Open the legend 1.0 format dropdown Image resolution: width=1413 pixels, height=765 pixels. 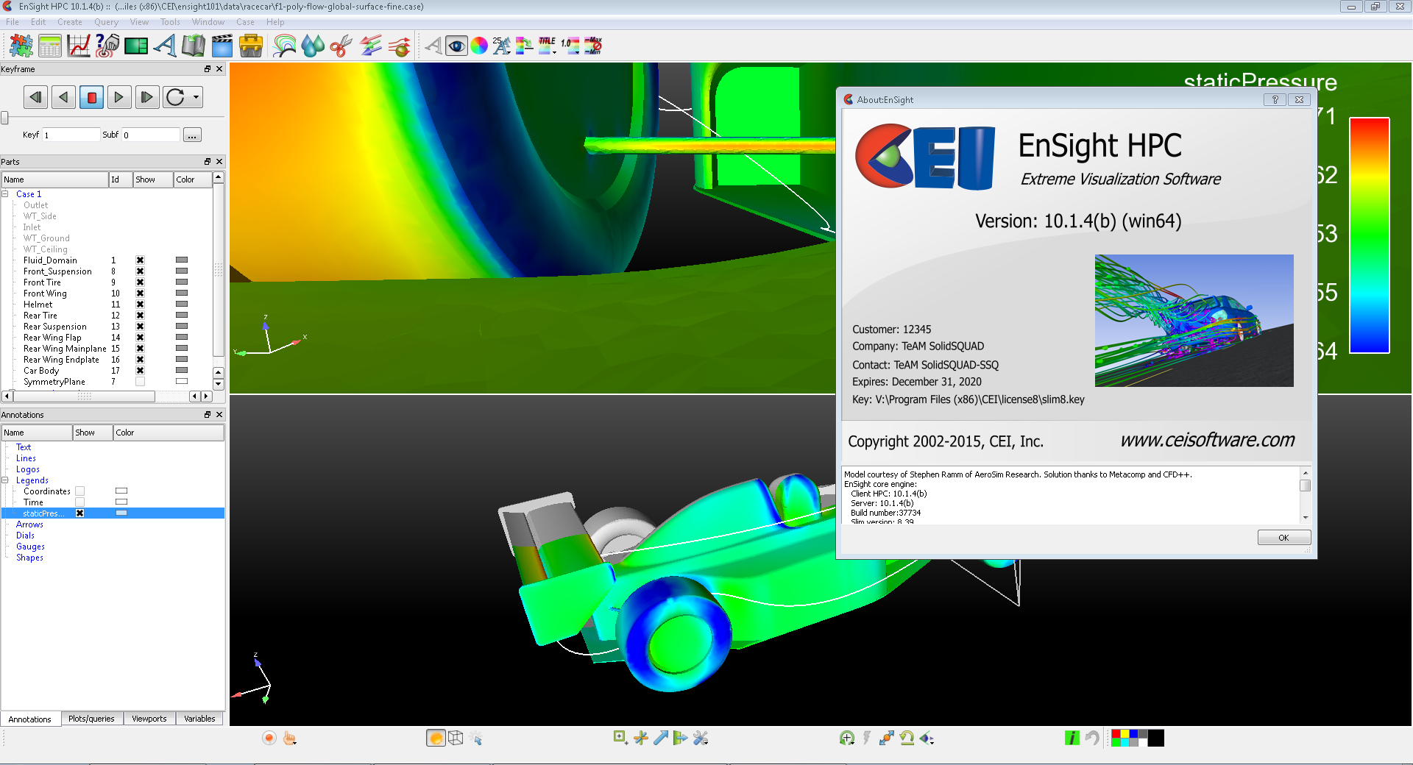pyautogui.click(x=570, y=46)
